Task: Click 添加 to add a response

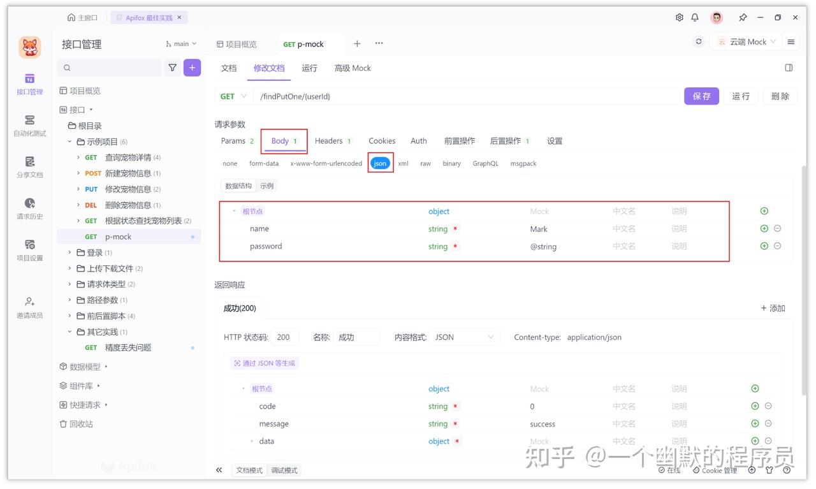Action: click(x=773, y=308)
